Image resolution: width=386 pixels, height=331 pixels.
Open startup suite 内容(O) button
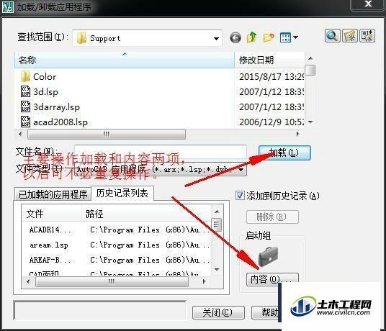[x=272, y=280]
